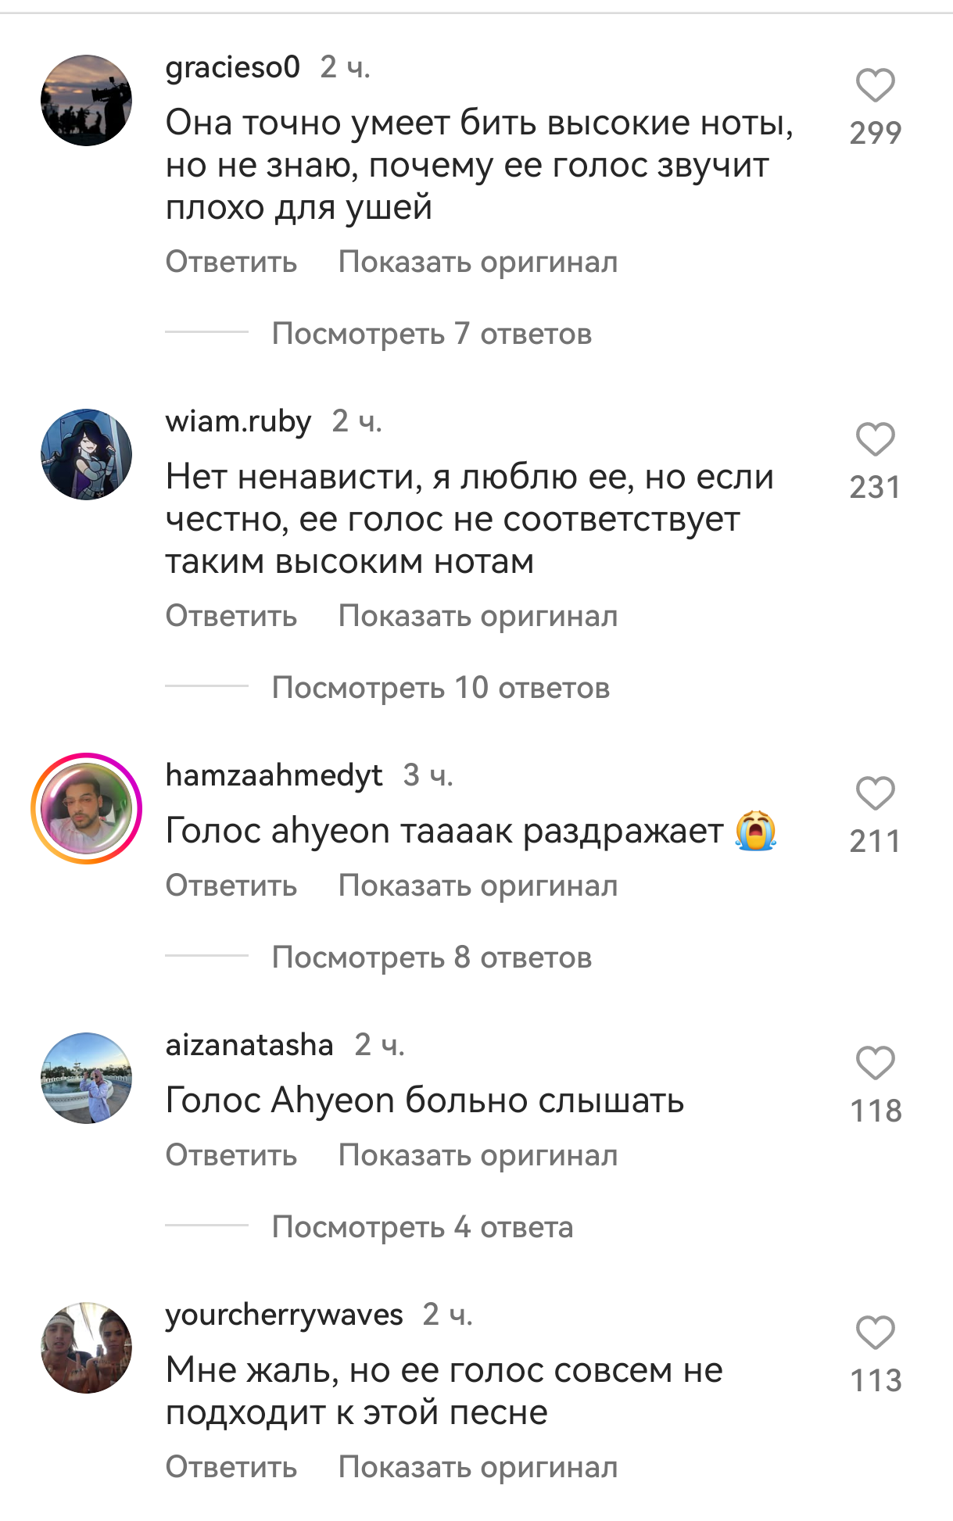Viewport: 953px width, 1521px height.
Task: Expand 7 replies under gracieso0's comment
Action: (432, 334)
